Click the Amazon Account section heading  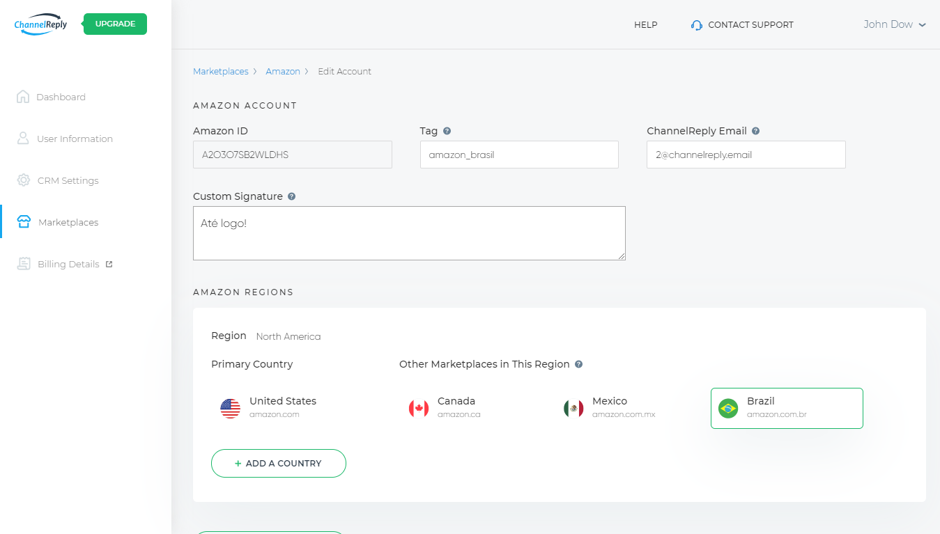pyautogui.click(x=245, y=106)
